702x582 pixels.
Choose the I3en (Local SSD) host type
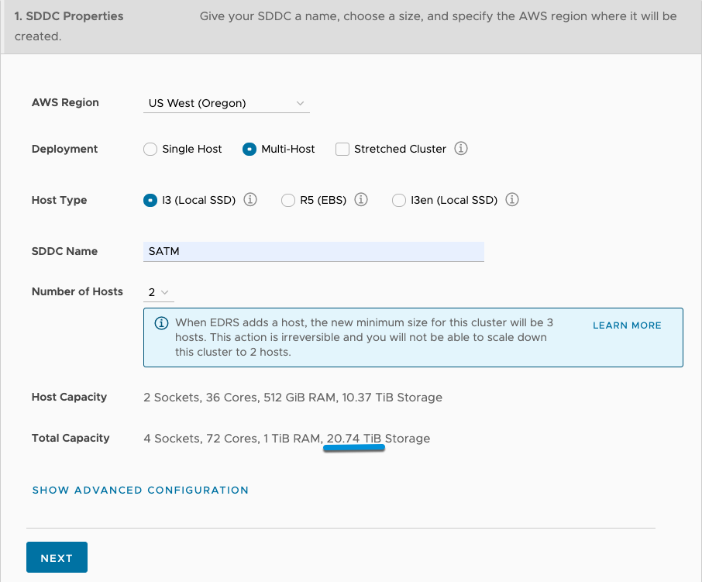click(x=399, y=200)
